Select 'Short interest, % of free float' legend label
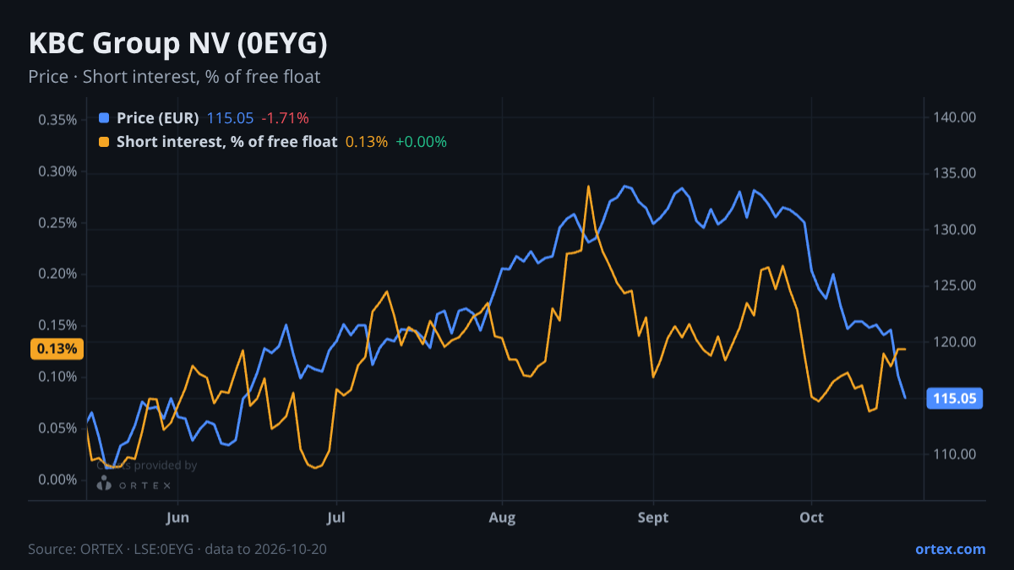 (227, 142)
